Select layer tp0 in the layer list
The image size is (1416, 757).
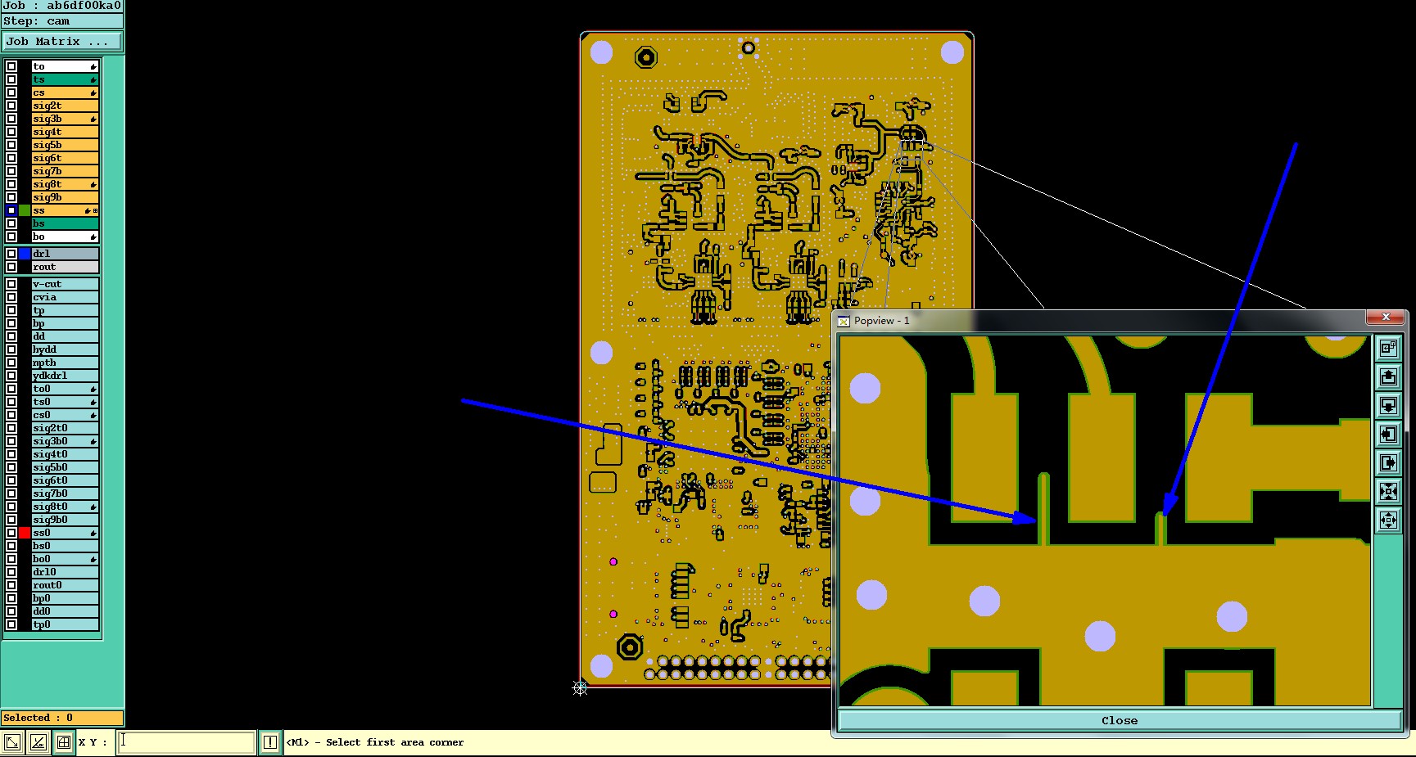pyautogui.click(x=65, y=624)
